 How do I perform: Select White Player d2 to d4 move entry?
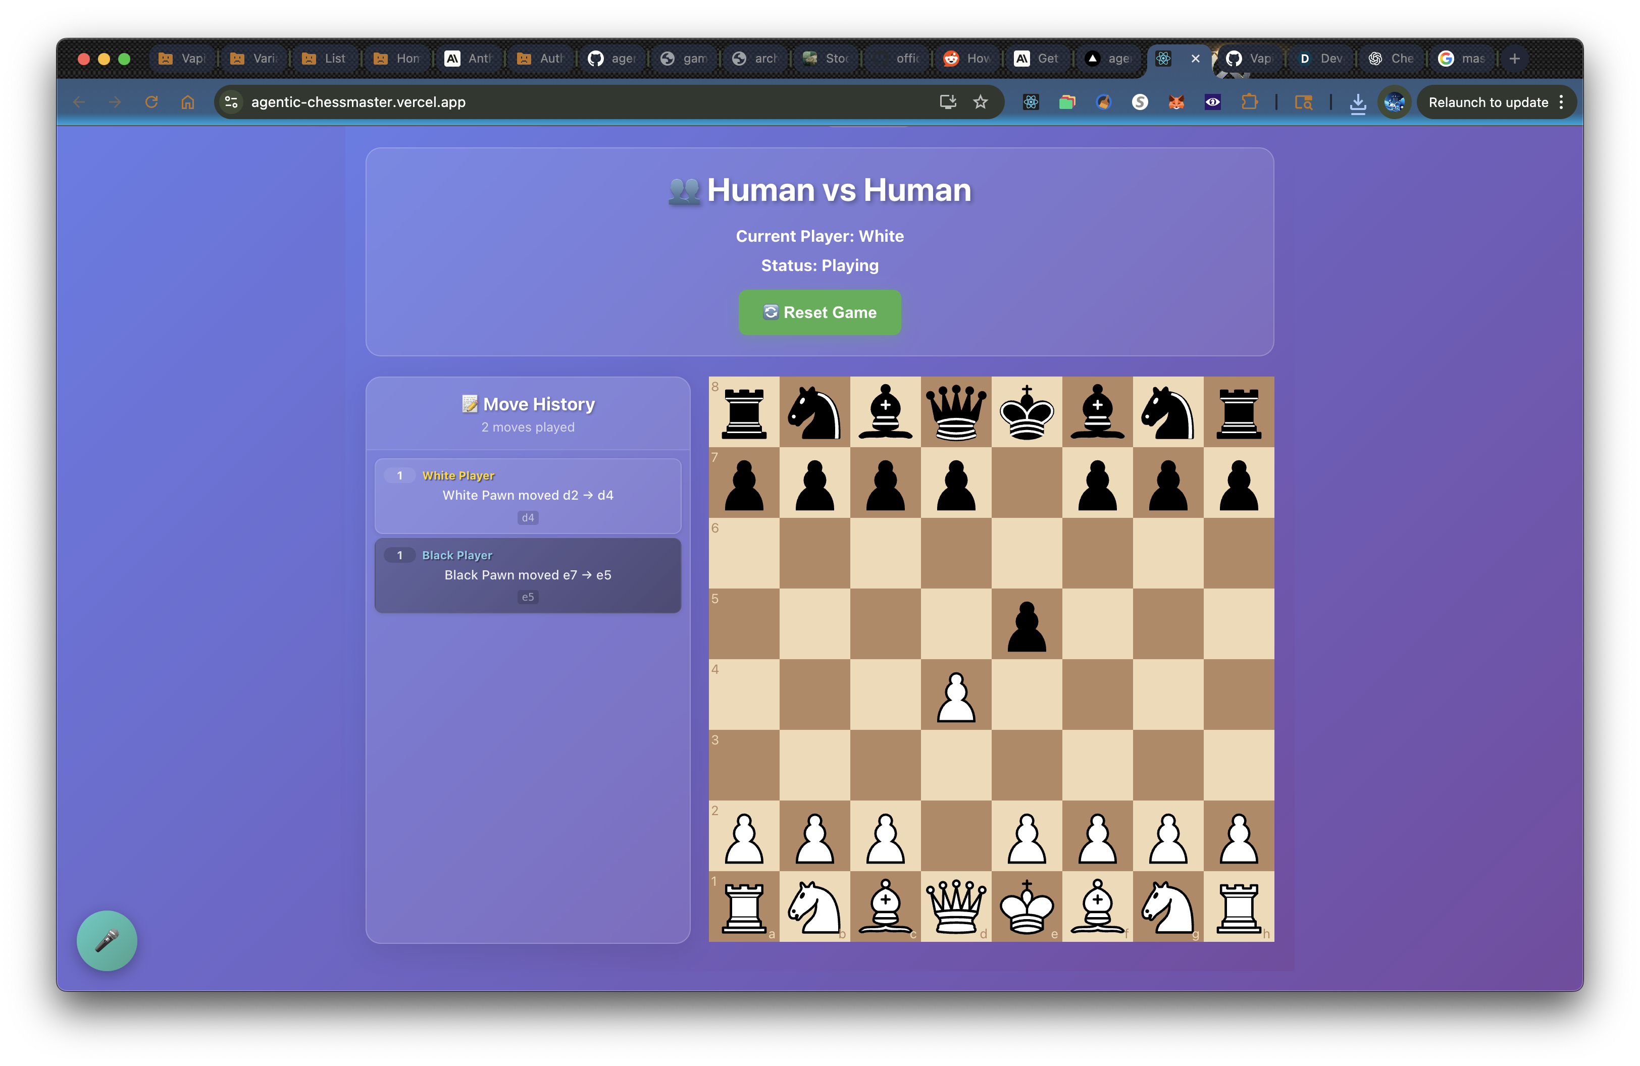click(x=528, y=496)
